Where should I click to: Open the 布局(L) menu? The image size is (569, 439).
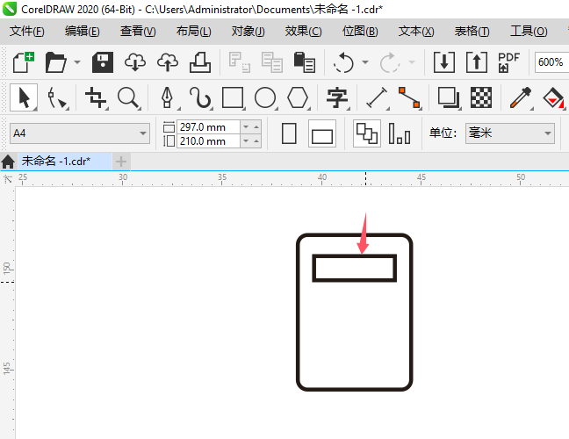click(x=193, y=32)
